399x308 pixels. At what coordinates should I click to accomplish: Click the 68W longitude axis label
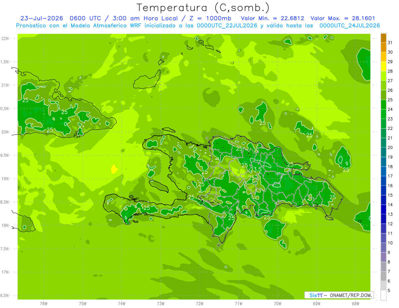[355, 303]
